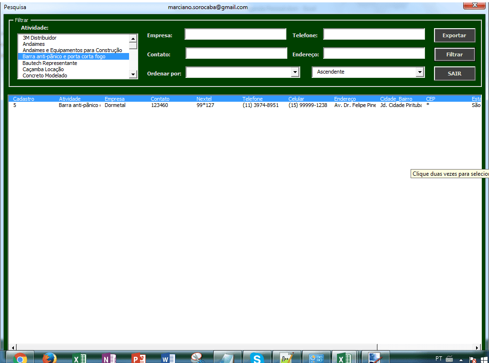Click the Excel taskbar icon beside Firefox
This screenshot has height=363, width=489.
[79, 358]
